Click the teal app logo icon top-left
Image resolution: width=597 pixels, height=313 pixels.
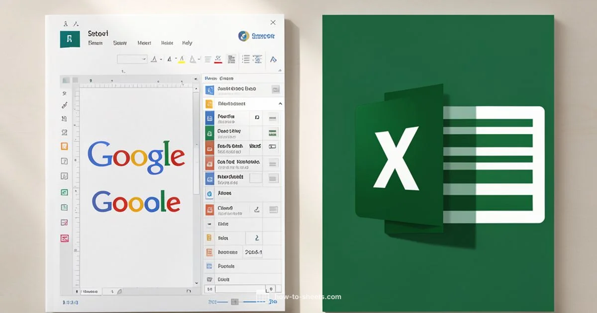click(x=70, y=38)
